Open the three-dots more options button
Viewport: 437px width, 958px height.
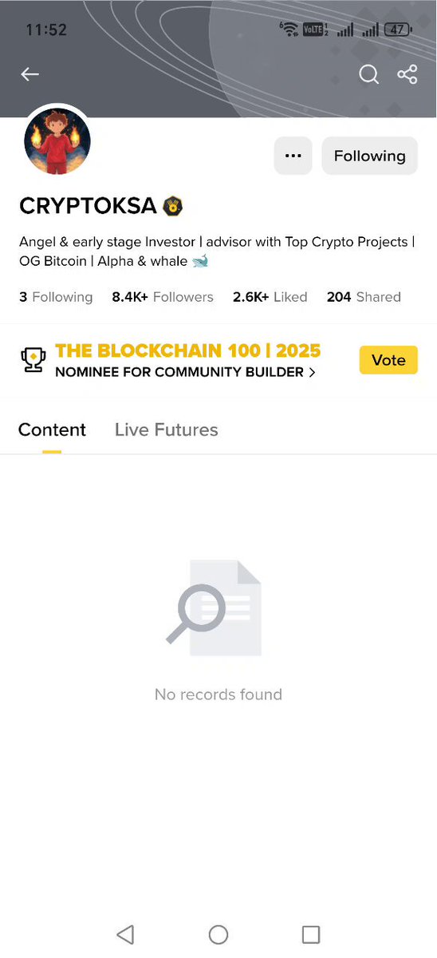coord(293,156)
